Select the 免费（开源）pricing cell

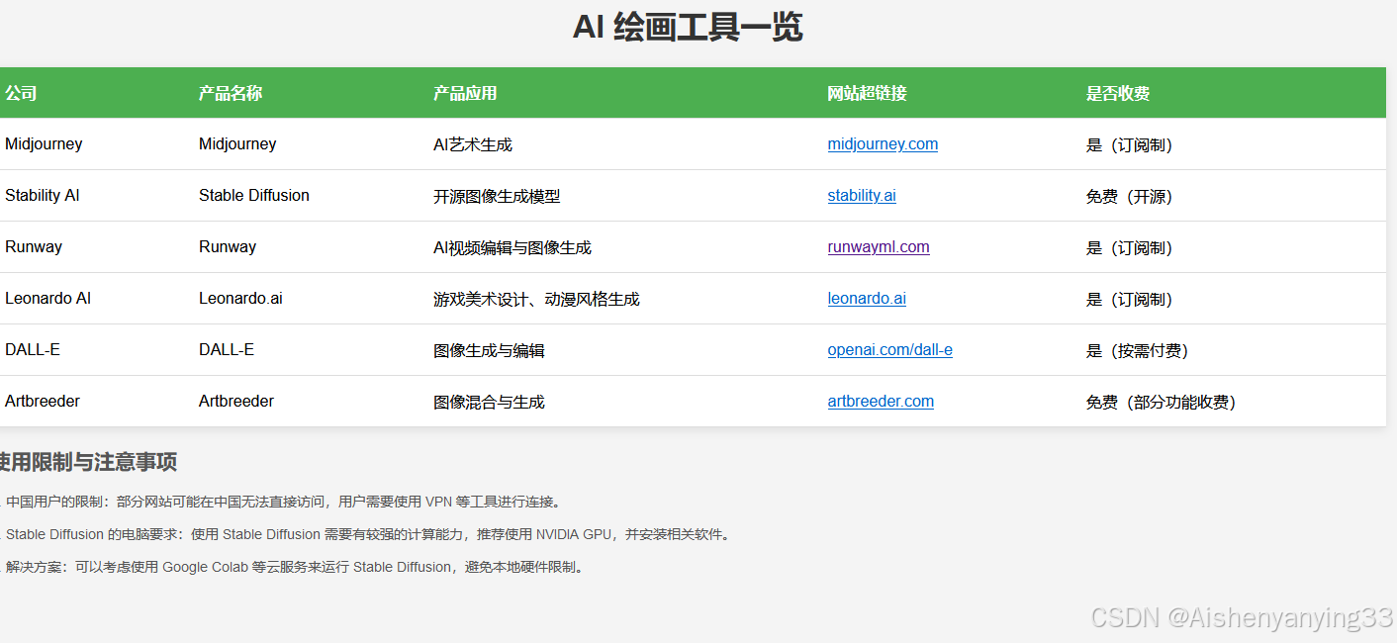pos(1129,196)
